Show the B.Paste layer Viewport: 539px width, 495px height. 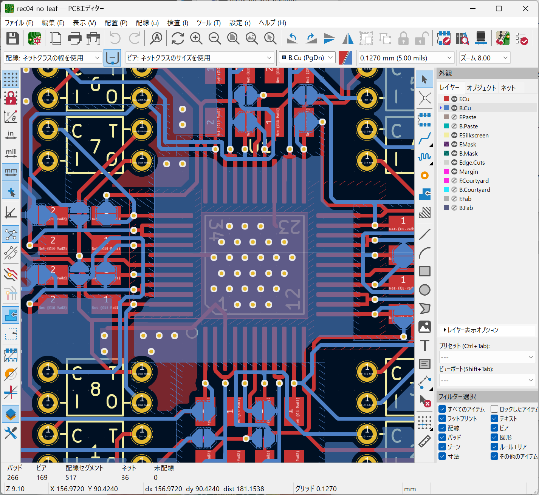(x=454, y=126)
